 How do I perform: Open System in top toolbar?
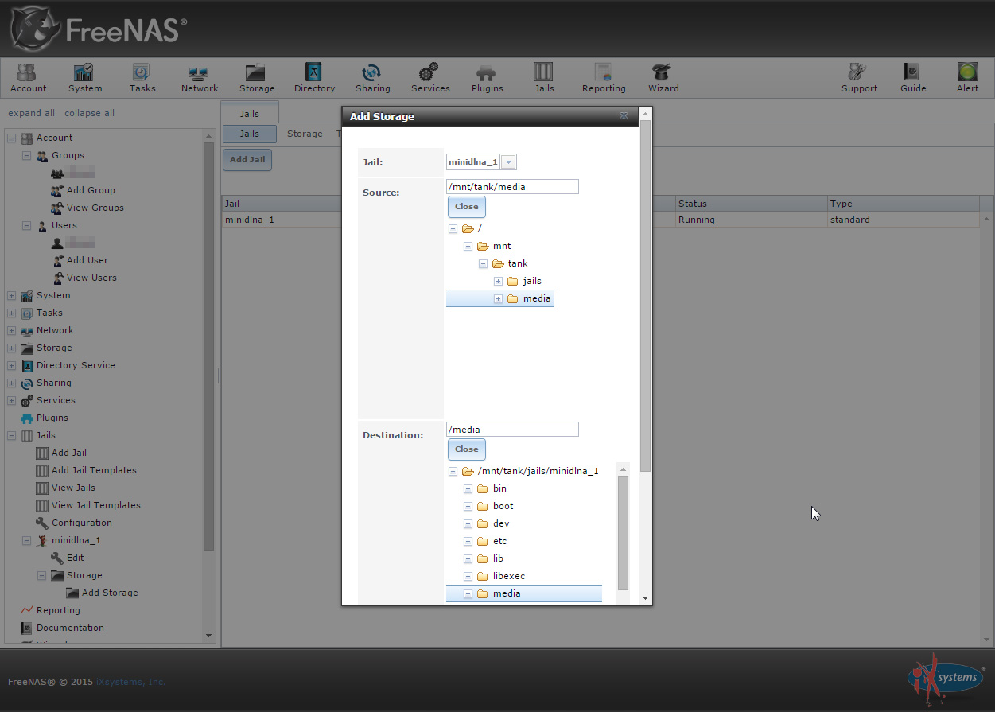tap(84, 78)
